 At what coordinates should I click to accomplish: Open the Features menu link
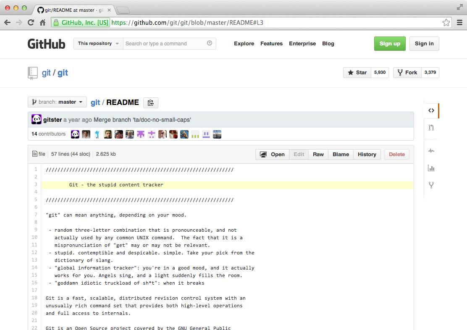pos(271,44)
